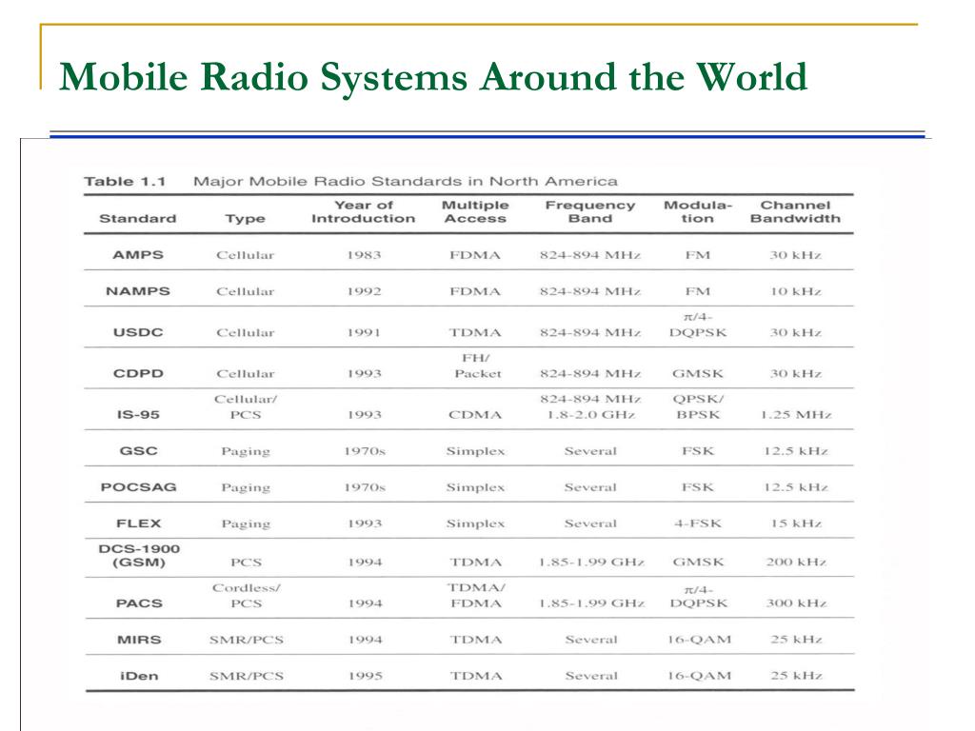This screenshot has width=975, height=731.
Task: Select the "GSC" standard name
Action: [x=138, y=451]
